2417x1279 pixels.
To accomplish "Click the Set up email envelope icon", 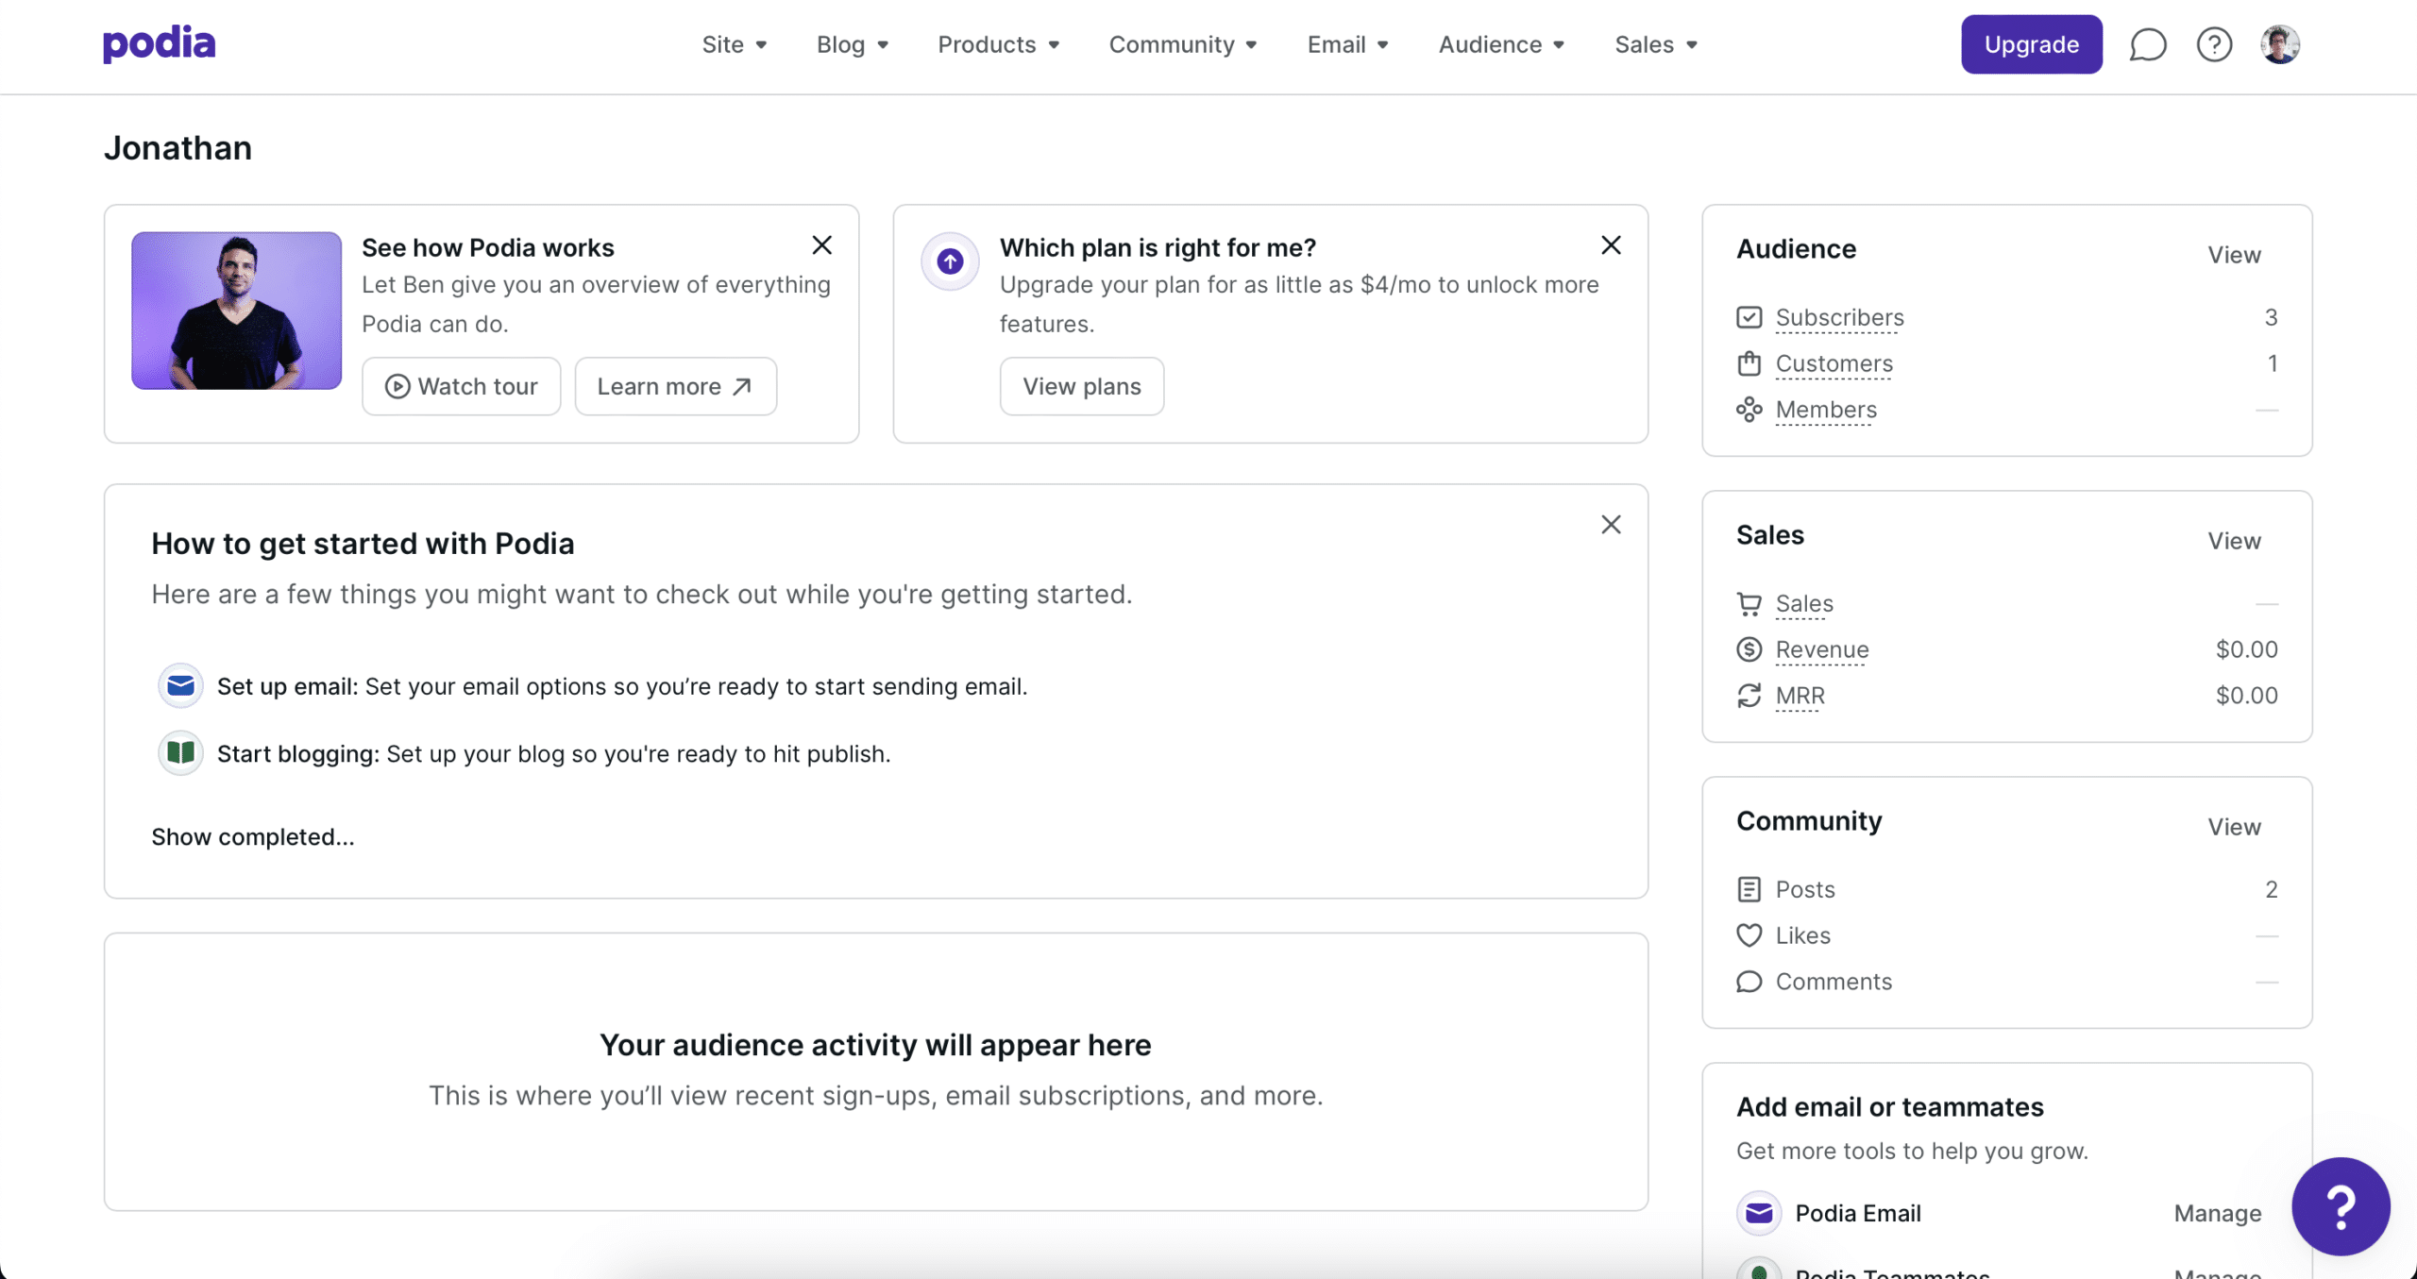I will [x=180, y=686].
